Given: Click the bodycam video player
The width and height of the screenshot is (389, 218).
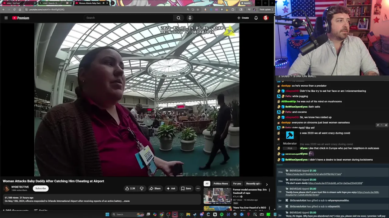Looking at the screenshot, I should tap(137, 100).
